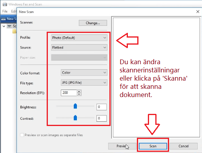Open the File type dropdown showing JPG
The height and width of the screenshot is (153, 202).
point(84,83)
